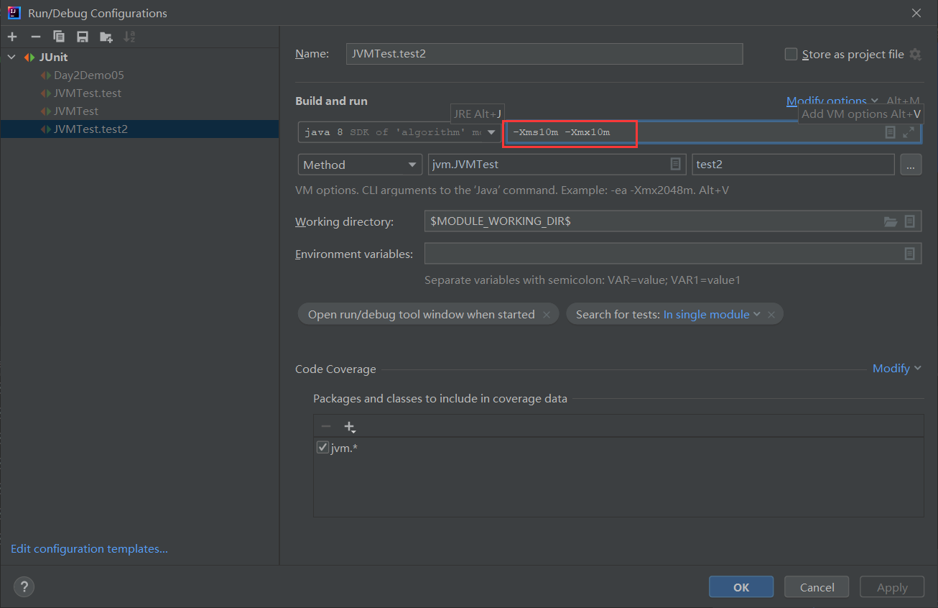
Task: Select the JVMTest configuration
Action: point(76,111)
